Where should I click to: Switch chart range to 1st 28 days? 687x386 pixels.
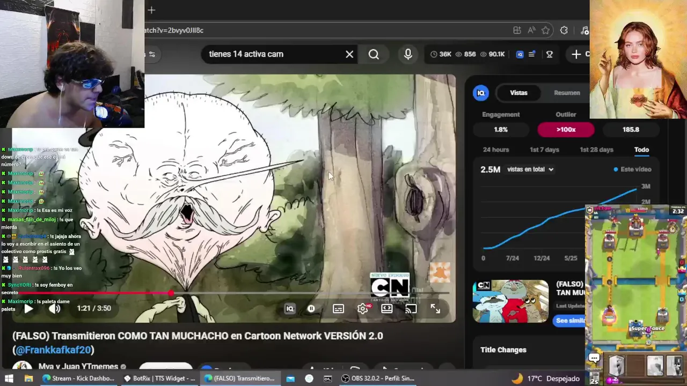(x=596, y=150)
